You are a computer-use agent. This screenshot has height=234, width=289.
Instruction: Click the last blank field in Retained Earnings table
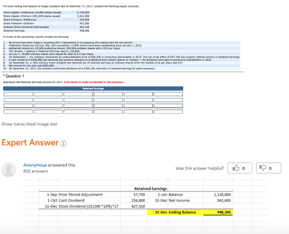pyautogui.click(x=168, y=111)
